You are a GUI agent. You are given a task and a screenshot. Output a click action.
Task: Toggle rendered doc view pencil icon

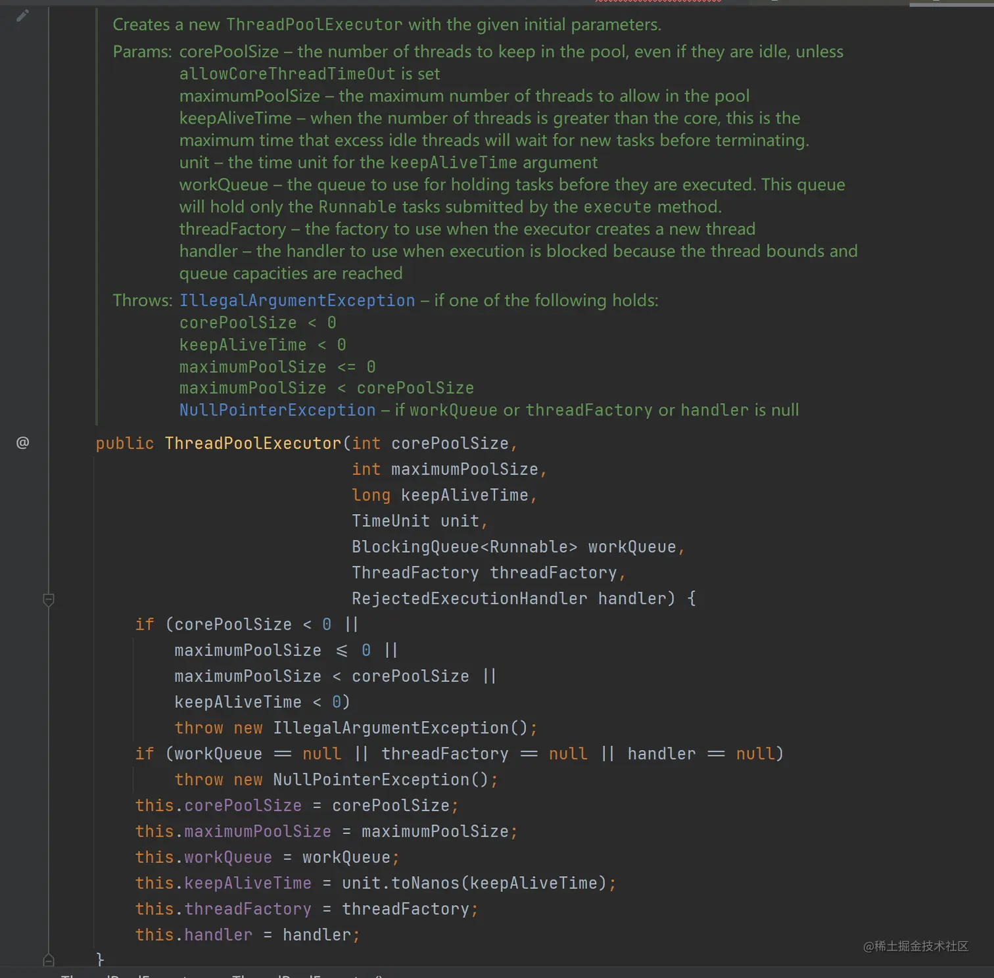(x=22, y=15)
